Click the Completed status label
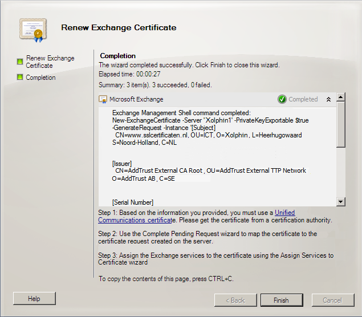 pos(303,99)
